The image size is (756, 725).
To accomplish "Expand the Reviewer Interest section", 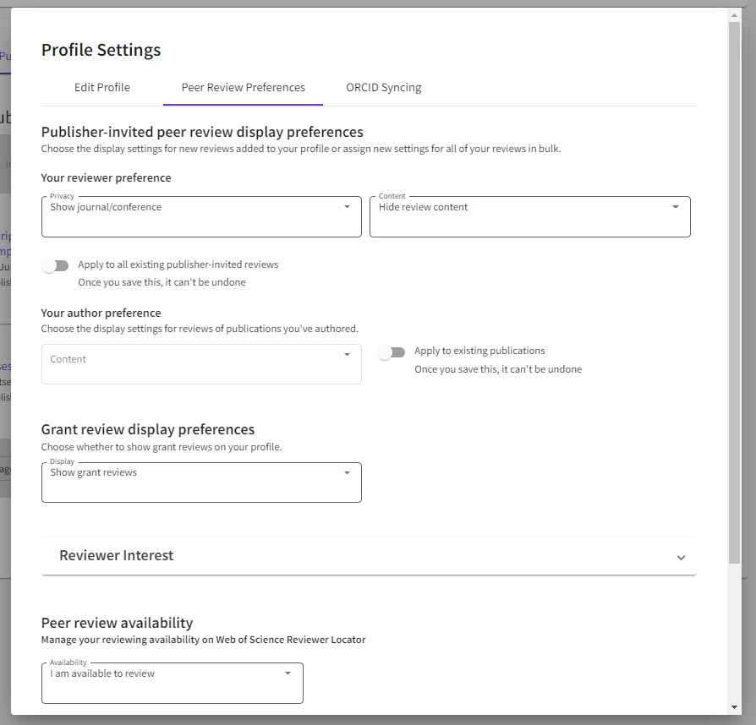I will (368, 556).
